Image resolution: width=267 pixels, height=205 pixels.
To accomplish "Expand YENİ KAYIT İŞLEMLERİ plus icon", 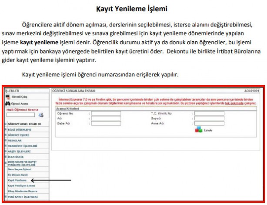I will pyautogui.click(x=6, y=197).
